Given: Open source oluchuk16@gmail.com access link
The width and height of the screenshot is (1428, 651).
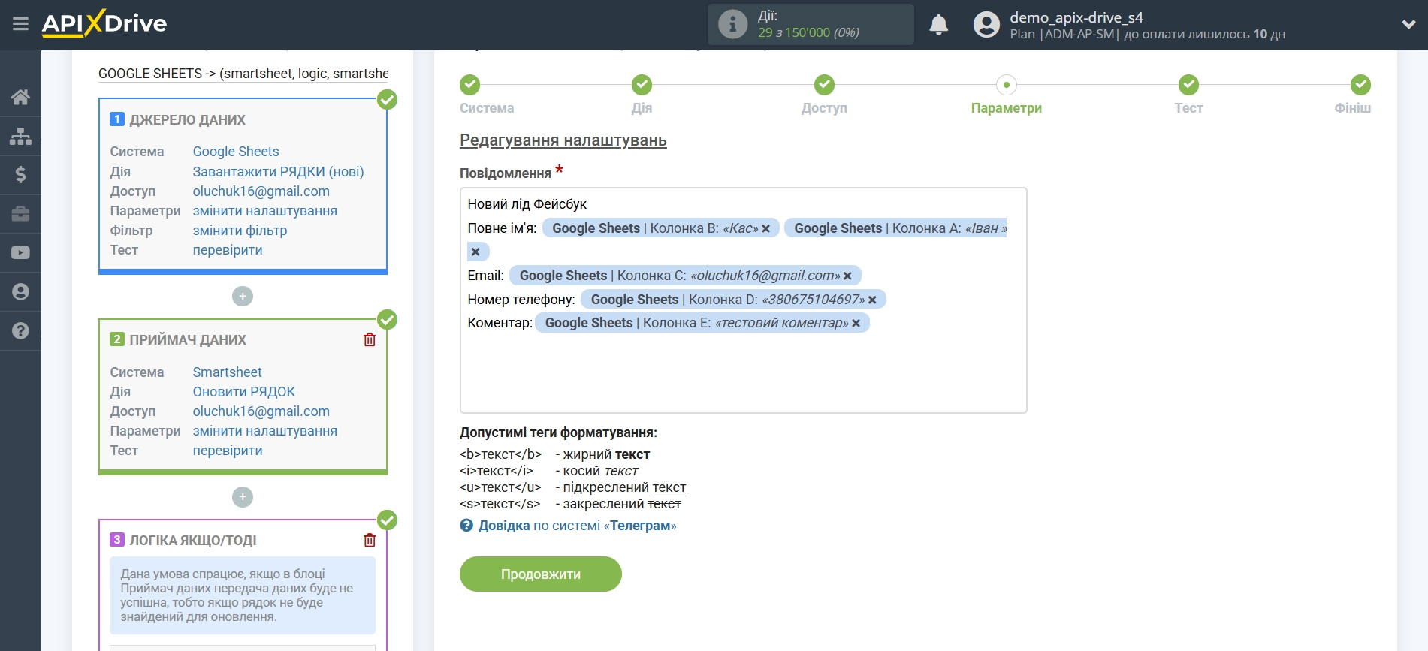Looking at the screenshot, I should [x=261, y=191].
